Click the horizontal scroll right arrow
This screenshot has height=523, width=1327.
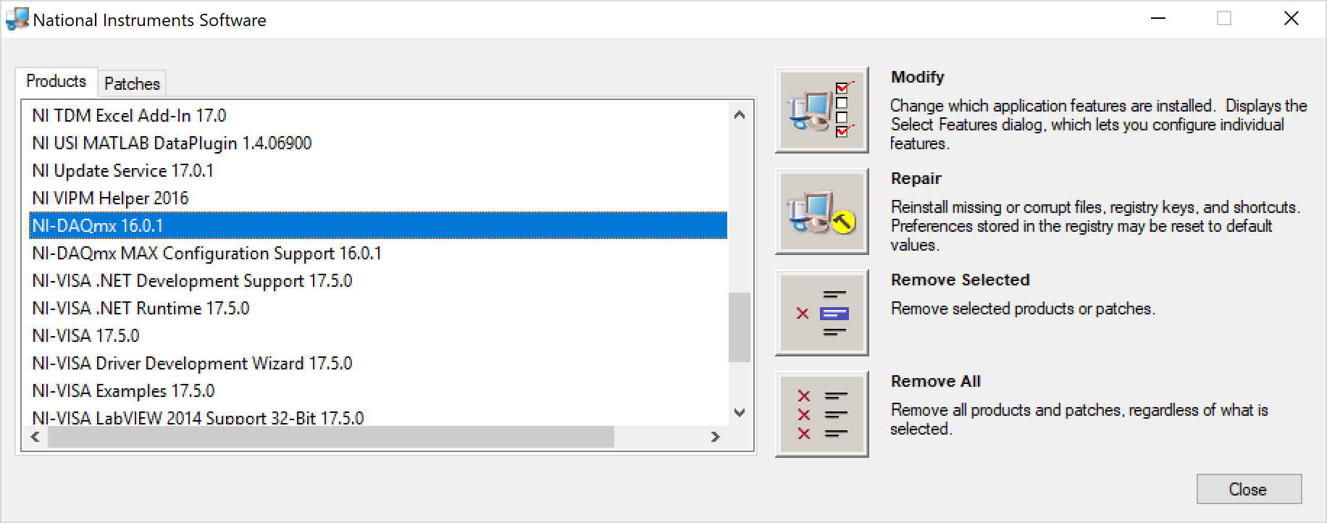point(716,437)
